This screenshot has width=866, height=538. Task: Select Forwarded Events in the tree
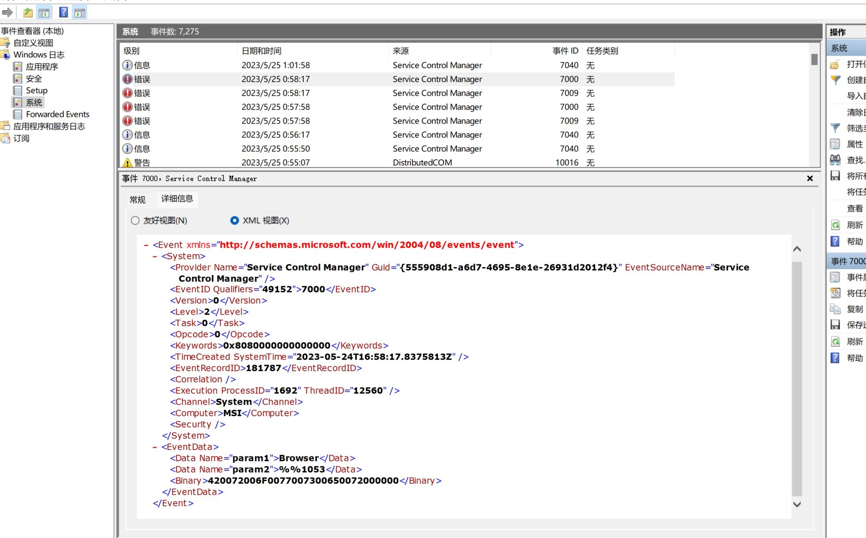point(57,114)
